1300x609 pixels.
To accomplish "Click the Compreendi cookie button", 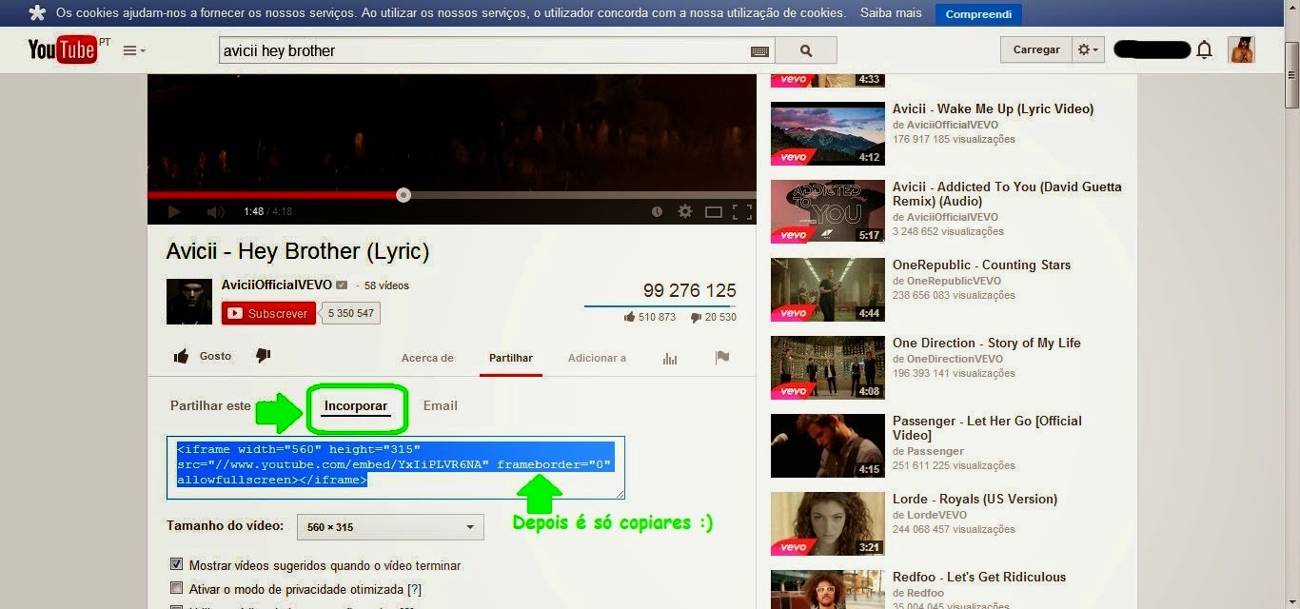I will [978, 14].
